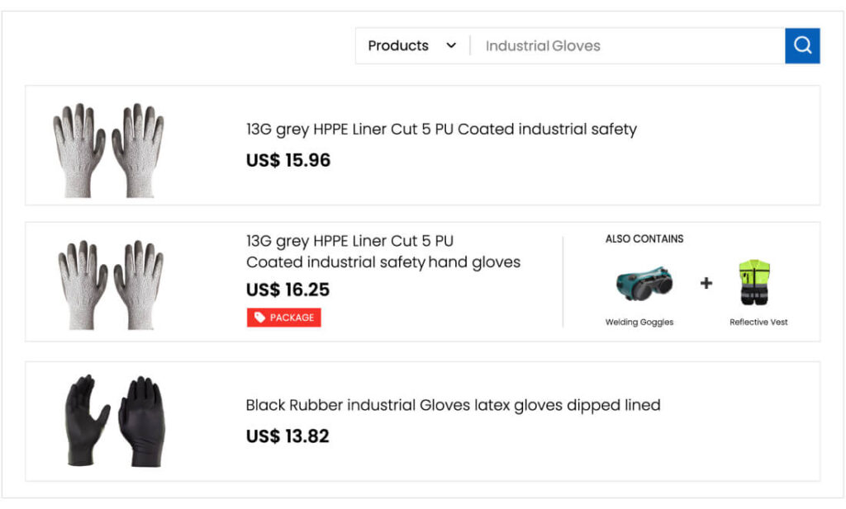This screenshot has width=846, height=509.
Task: Click the tag icon in PACKAGE badge
Action: tap(259, 318)
